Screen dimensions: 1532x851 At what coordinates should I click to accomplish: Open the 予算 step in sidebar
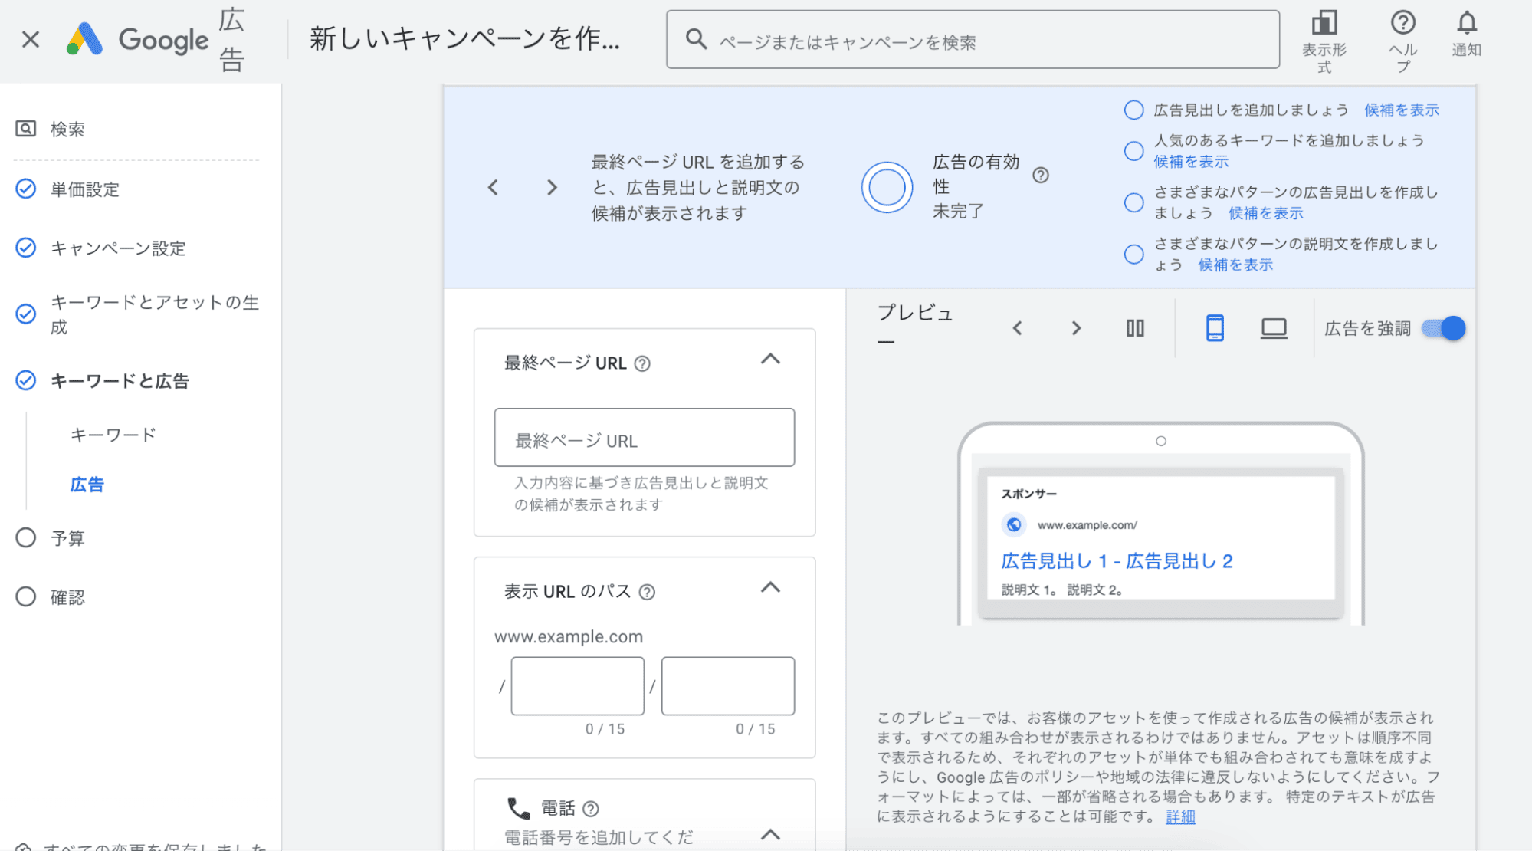(67, 538)
